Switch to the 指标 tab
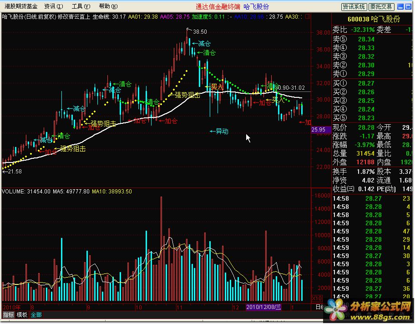The height and width of the screenshot is (324, 415). (x=8, y=315)
